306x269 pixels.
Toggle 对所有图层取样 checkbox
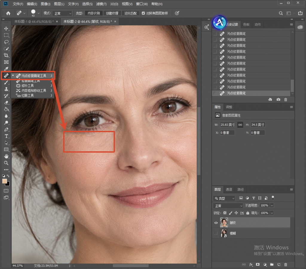pos(143,13)
